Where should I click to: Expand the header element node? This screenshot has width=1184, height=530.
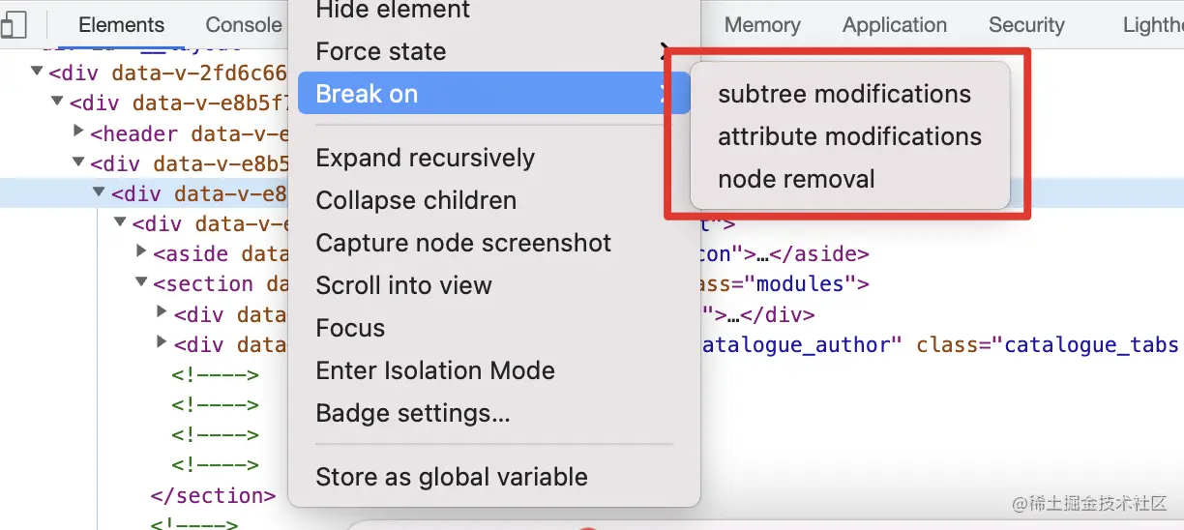pyautogui.click(x=79, y=132)
